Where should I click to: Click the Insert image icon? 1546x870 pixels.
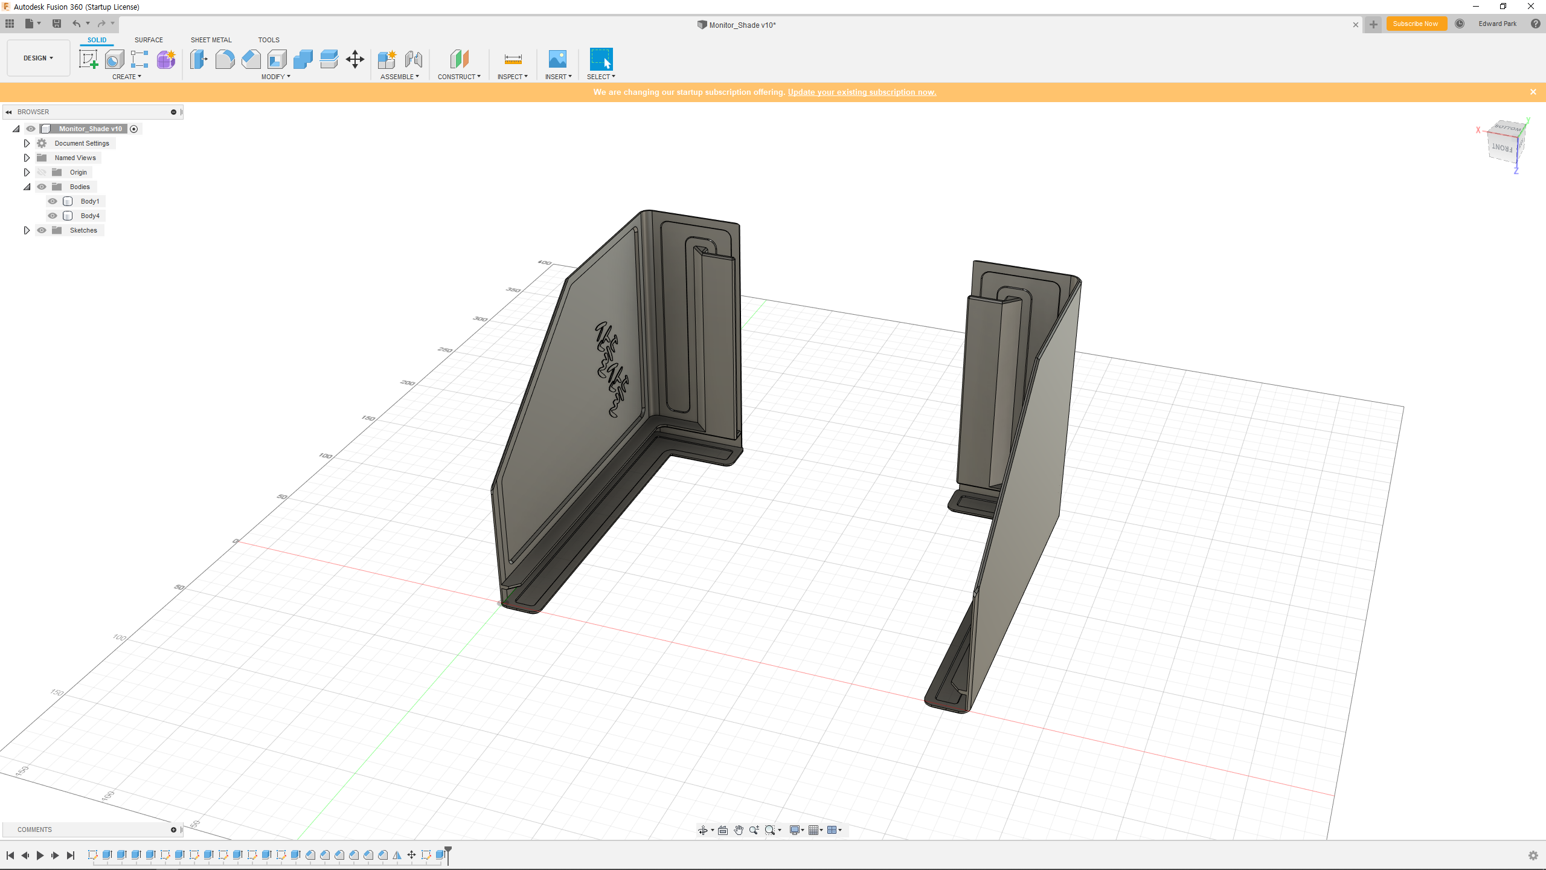[557, 59]
